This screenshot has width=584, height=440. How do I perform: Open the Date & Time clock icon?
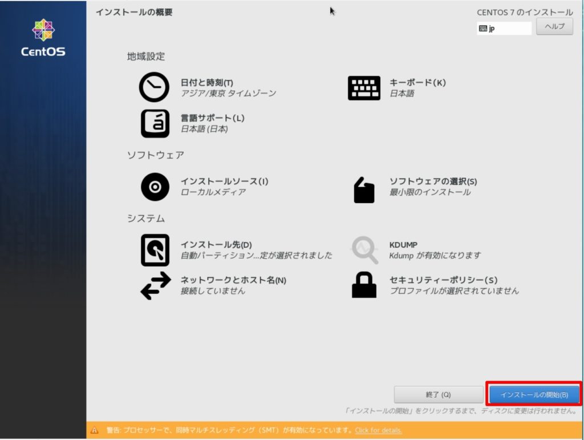[x=154, y=87]
